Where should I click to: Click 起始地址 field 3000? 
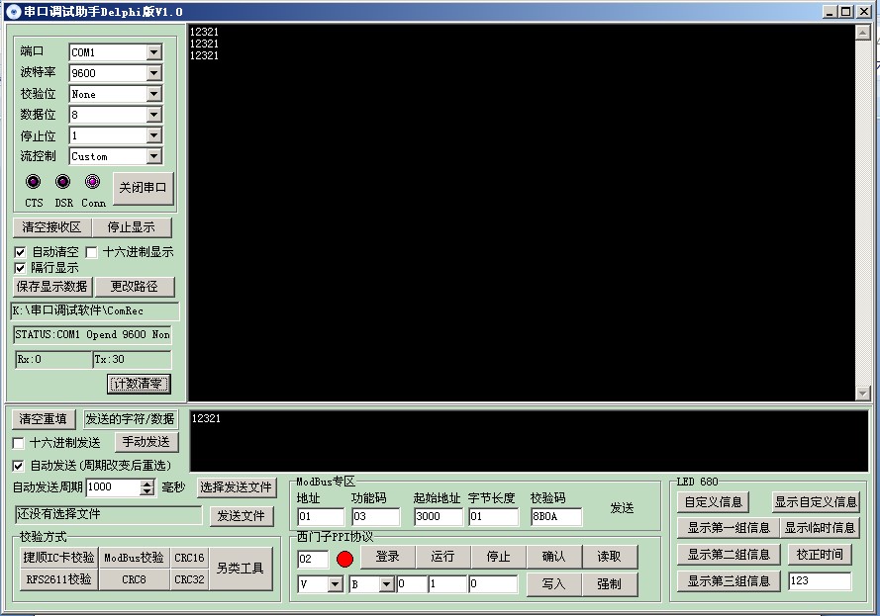tap(438, 517)
